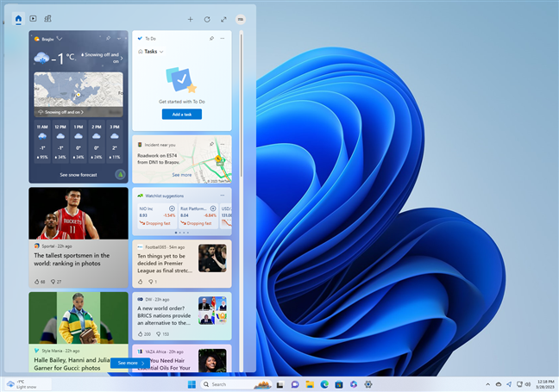Go to first page dot of watchlist carousel
The height and width of the screenshot is (392, 559).
(176, 233)
